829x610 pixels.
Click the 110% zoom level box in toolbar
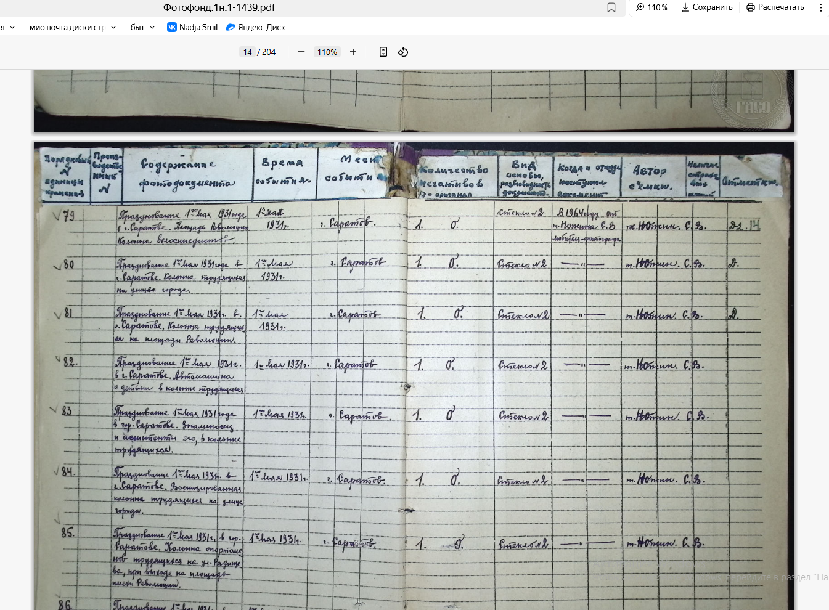pyautogui.click(x=327, y=52)
